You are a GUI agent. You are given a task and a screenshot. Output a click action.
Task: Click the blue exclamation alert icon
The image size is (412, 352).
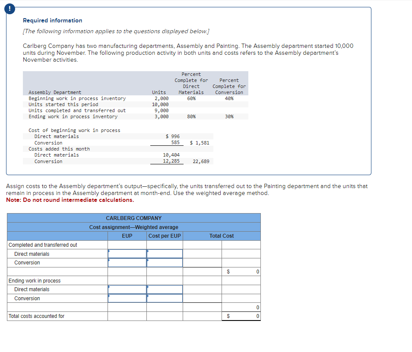pyautogui.click(x=10, y=8)
